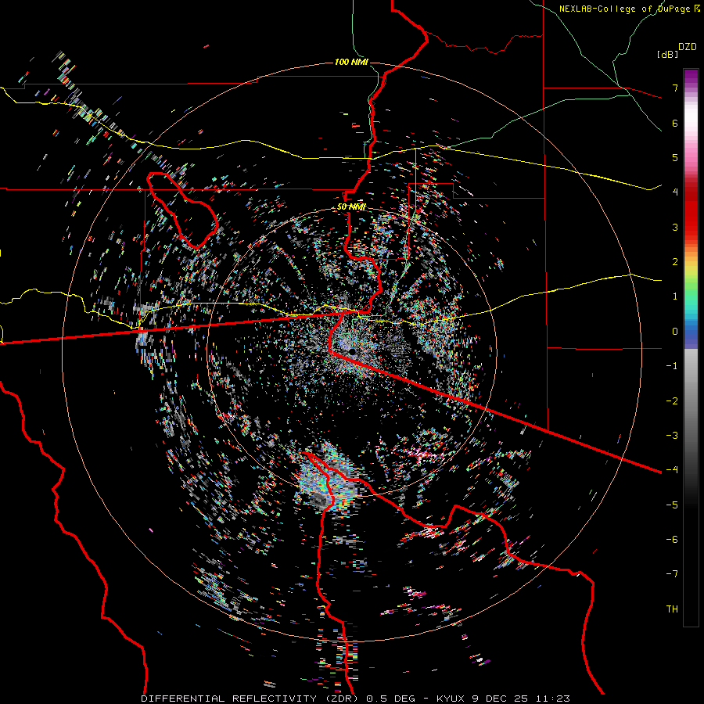Click the black radar site dot at center
704x704 pixels.
353,351
